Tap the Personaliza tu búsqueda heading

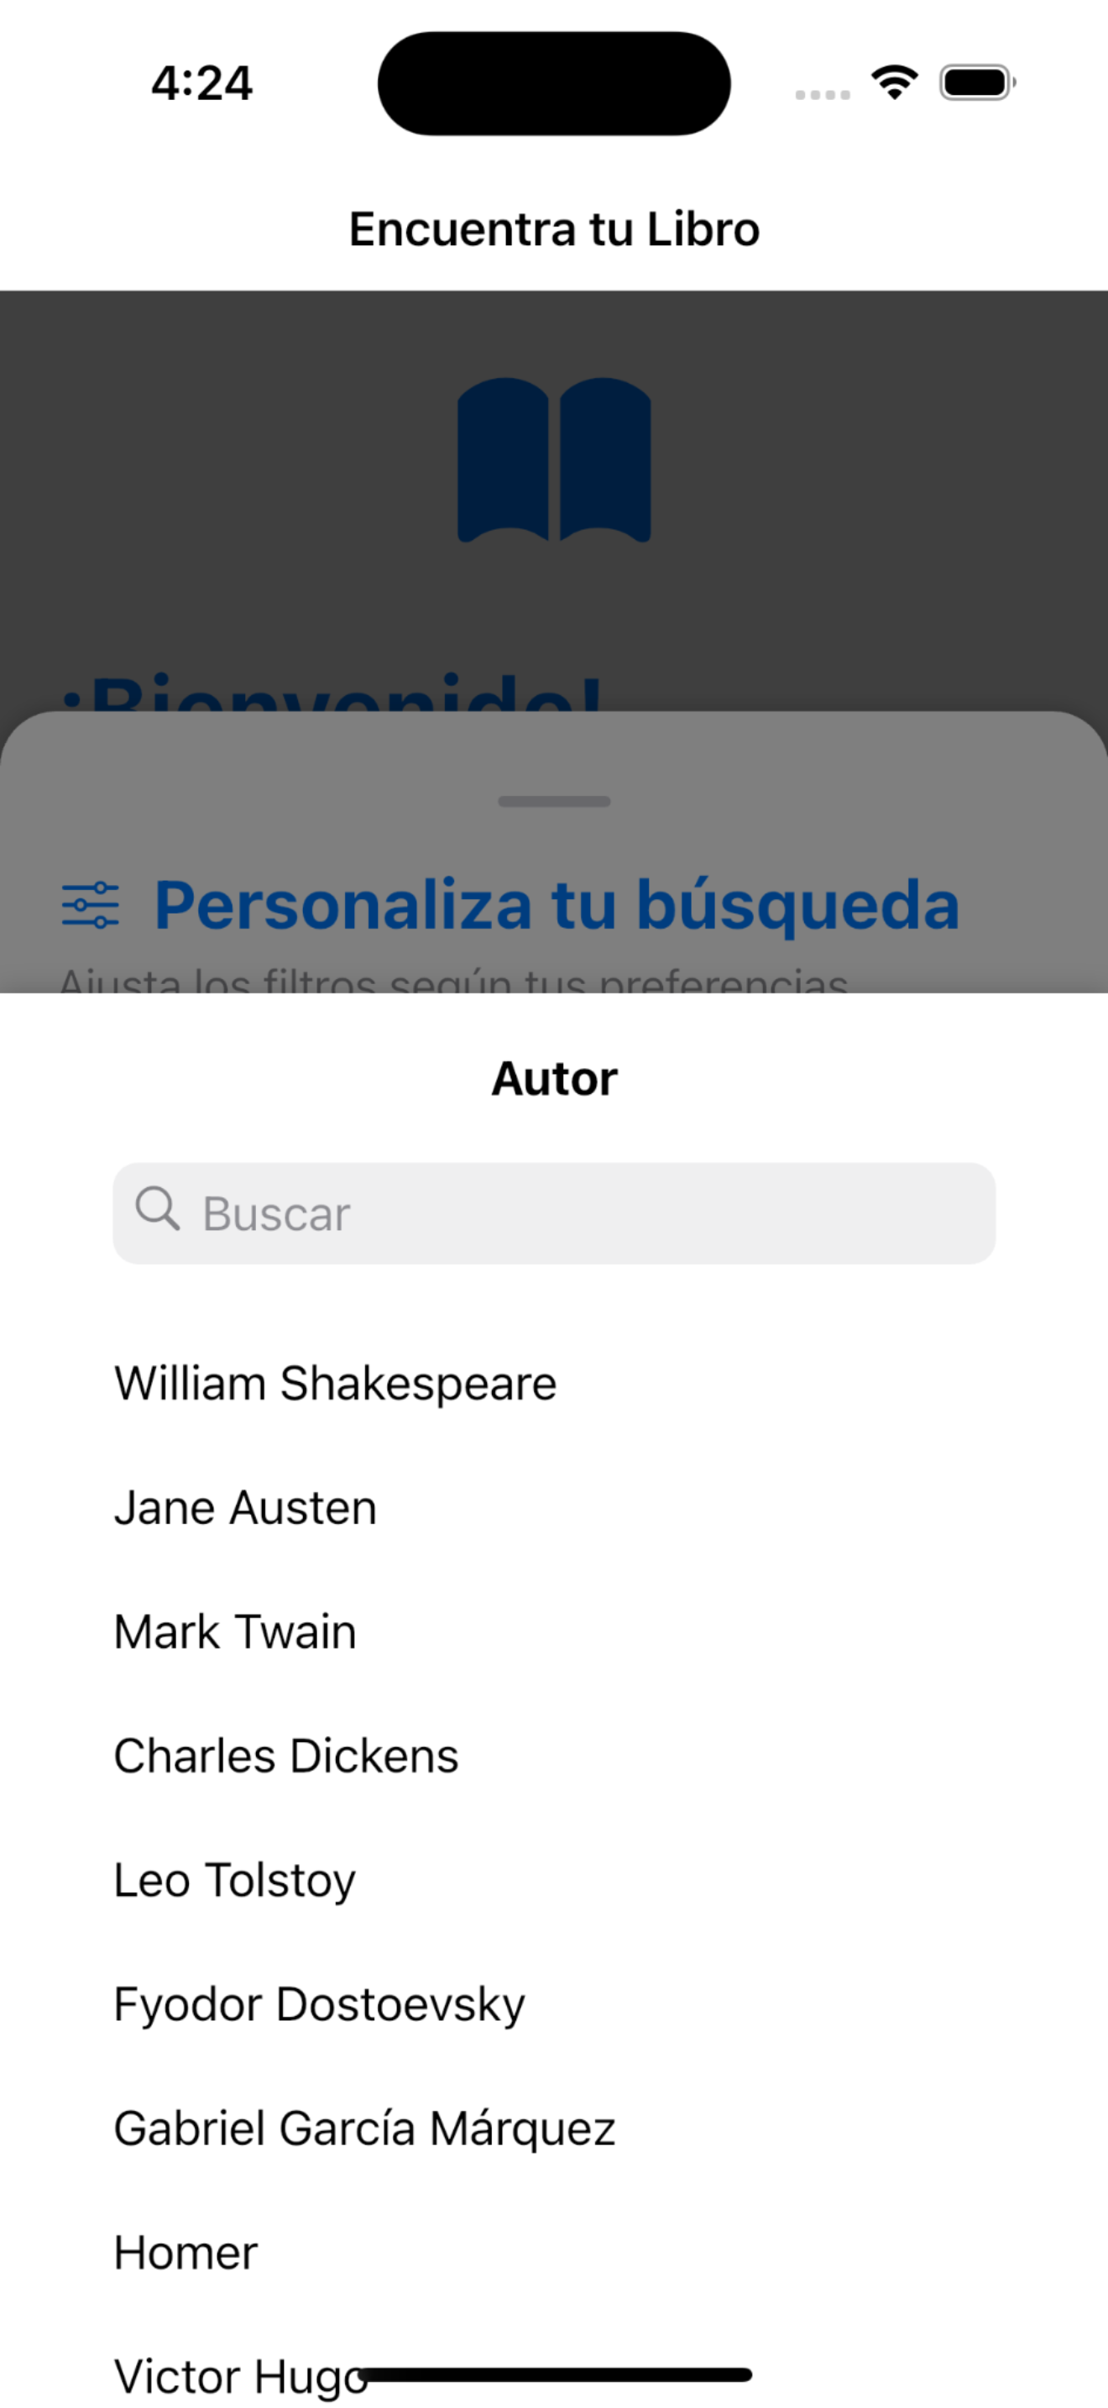557,905
